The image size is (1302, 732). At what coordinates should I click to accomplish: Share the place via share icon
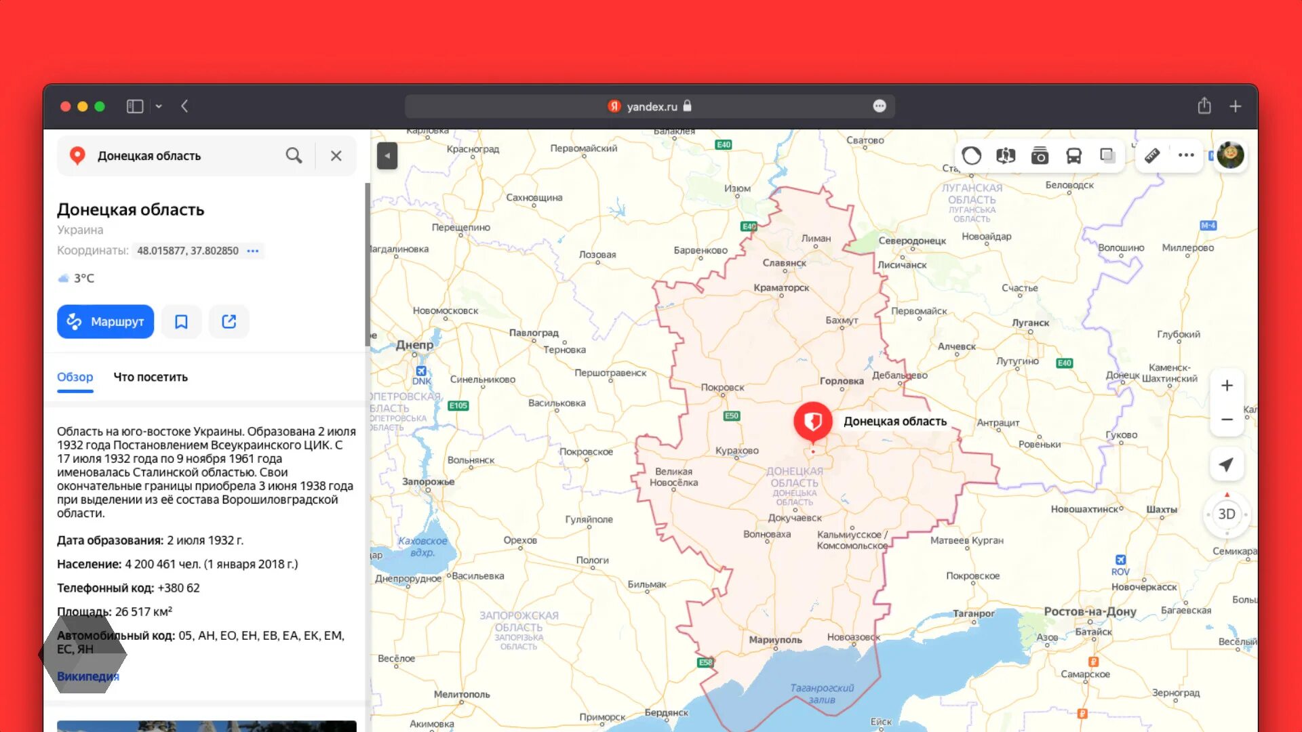pyautogui.click(x=229, y=321)
